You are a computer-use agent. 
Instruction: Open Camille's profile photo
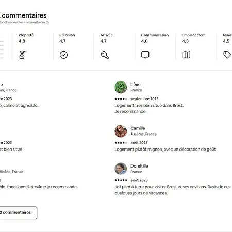121,131
